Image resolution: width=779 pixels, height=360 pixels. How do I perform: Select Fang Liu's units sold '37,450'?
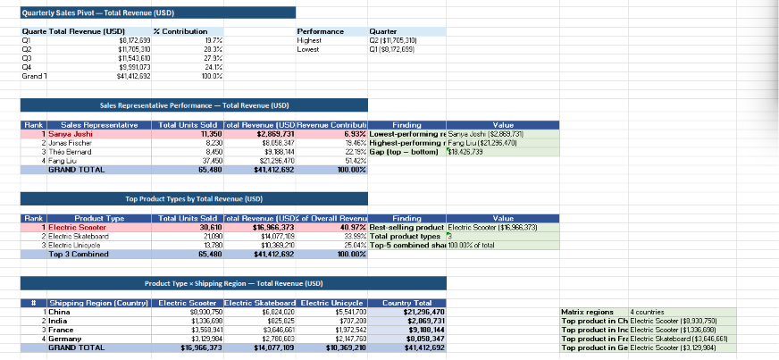point(188,161)
